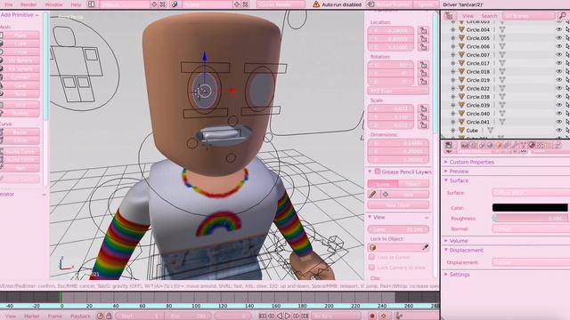Open the black Color swatch
Viewport: 570px width, 320px height.
[x=530, y=207]
